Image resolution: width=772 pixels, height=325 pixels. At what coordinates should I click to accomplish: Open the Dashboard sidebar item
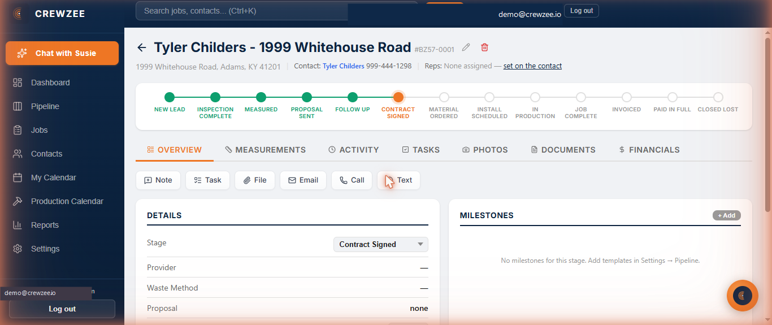62,83
